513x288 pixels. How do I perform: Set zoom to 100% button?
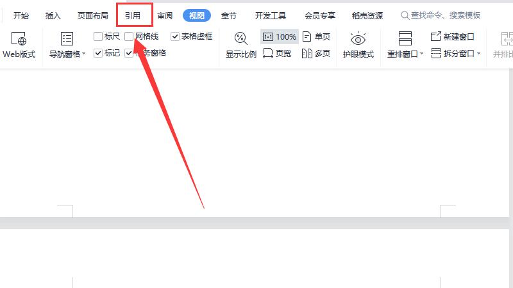[x=280, y=36]
